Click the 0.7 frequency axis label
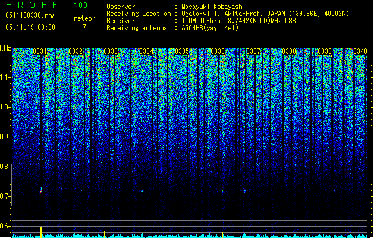The height and width of the screenshot is (238, 374). [x=5, y=196]
